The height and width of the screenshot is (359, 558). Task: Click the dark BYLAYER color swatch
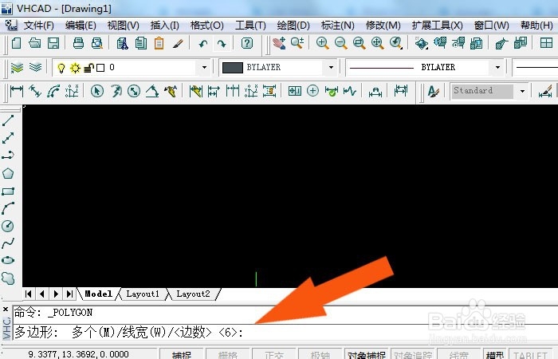[233, 67]
